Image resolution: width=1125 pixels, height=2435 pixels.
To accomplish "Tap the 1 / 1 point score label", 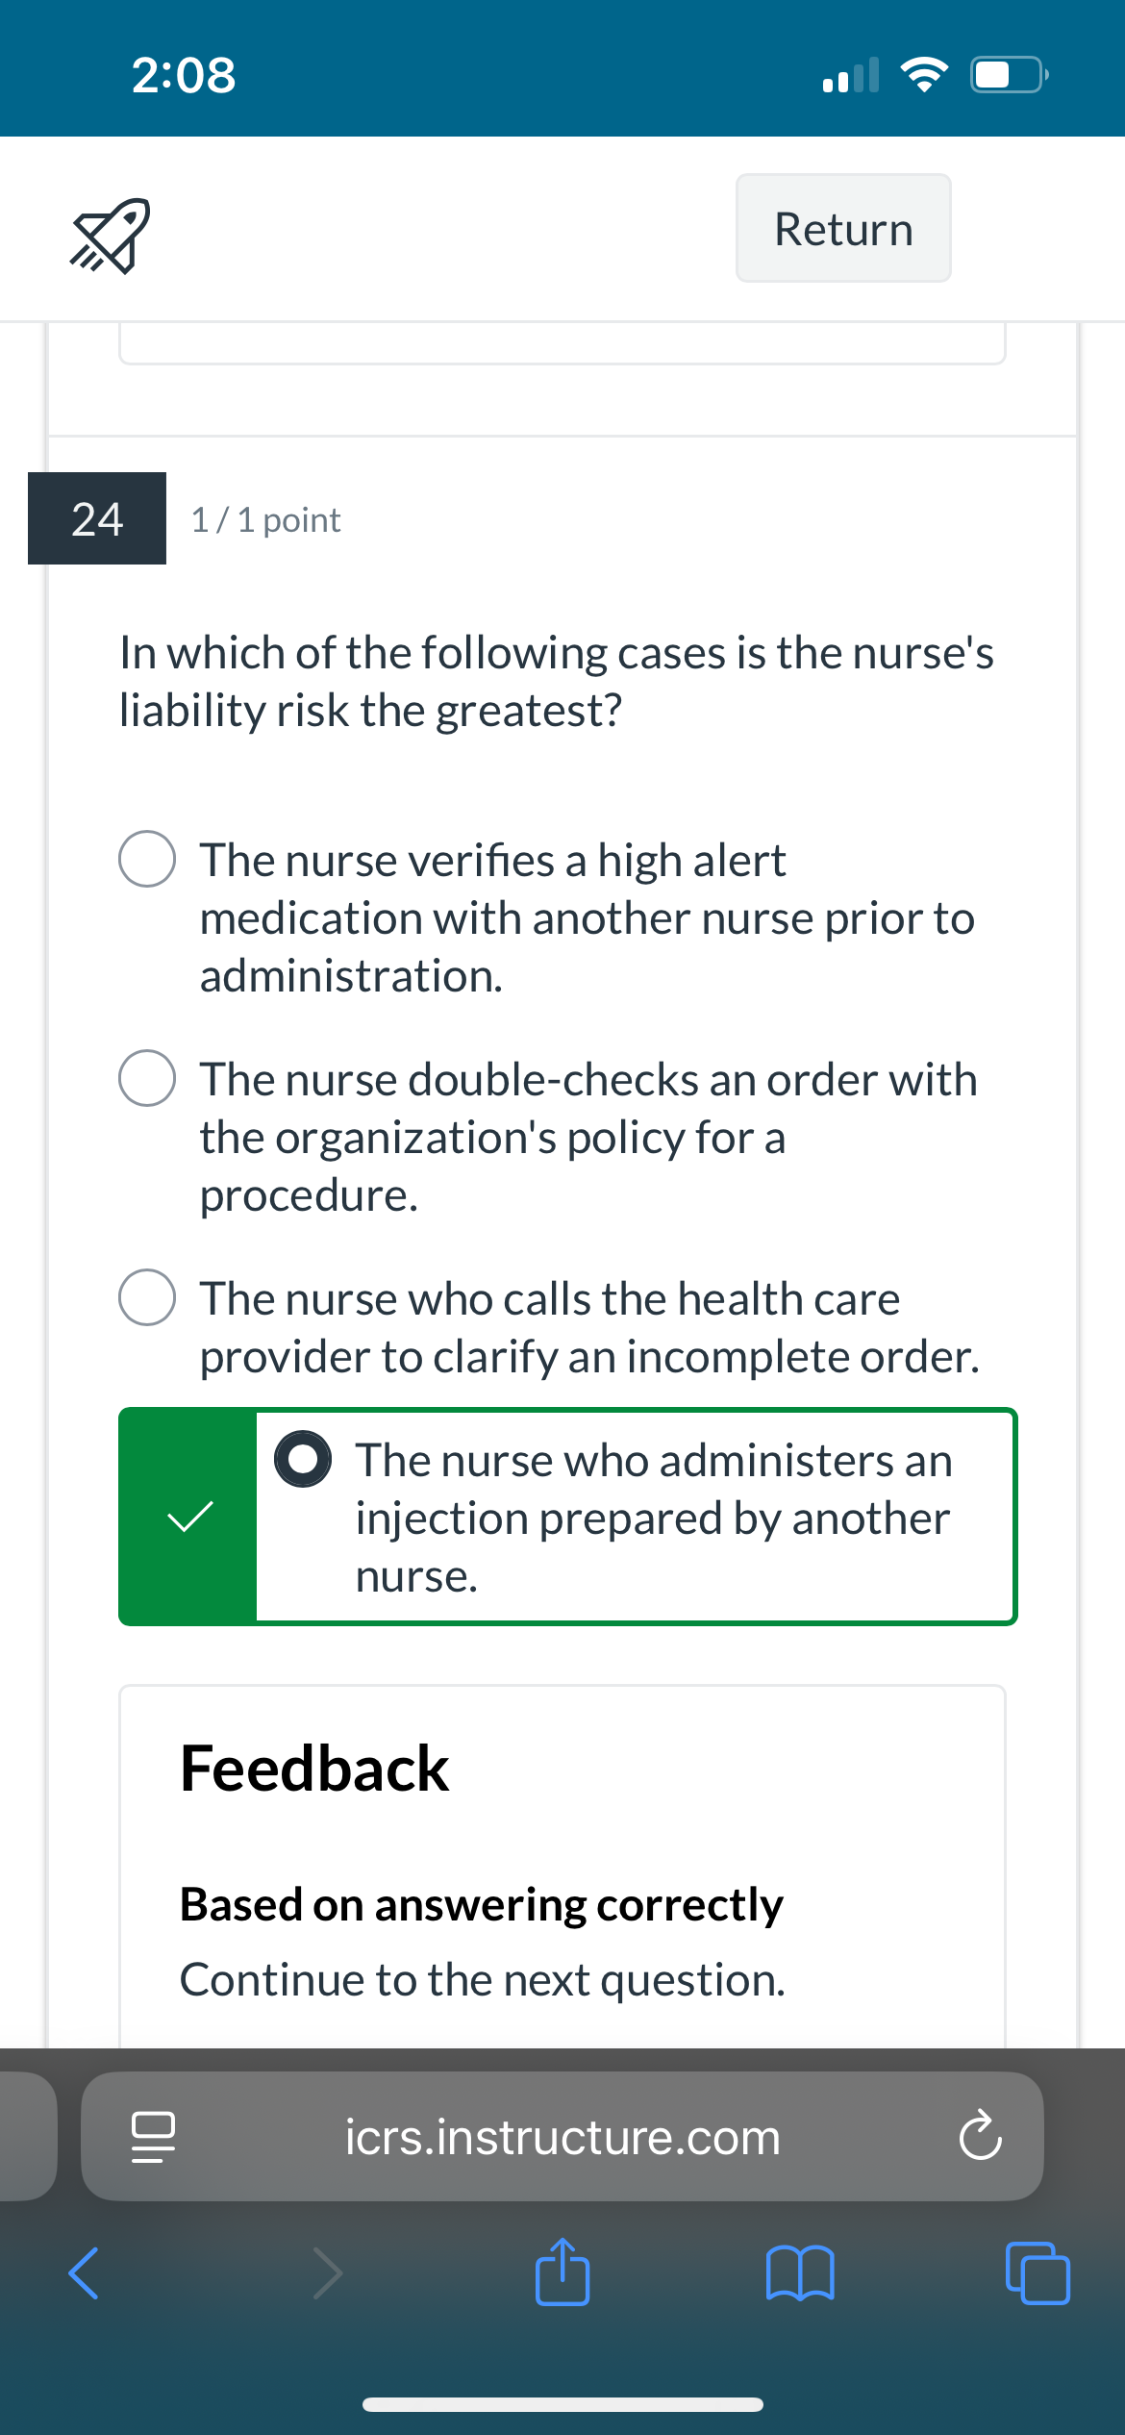I will (x=265, y=520).
